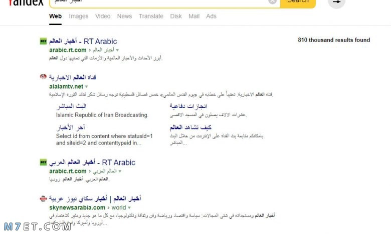Open the skynewsarabia.com green URL

point(77,207)
